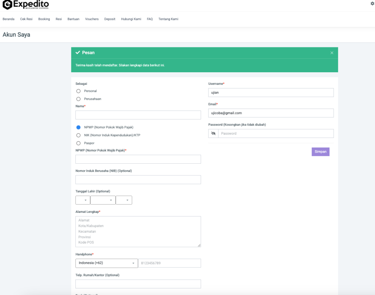The height and width of the screenshot is (295, 375).
Task: Open the birth date month dropdown
Action: [103, 200]
